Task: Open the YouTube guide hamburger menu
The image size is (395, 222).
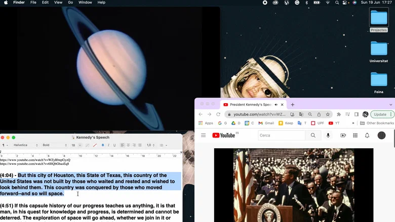Action: 203,135
